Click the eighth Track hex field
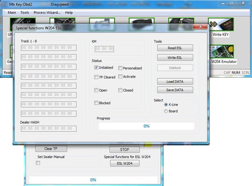This screenshot has width=252, height=186. click(49, 114)
